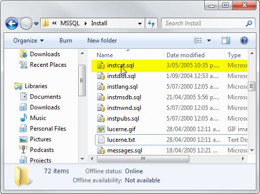Click the messages.sql file icon
260x194 pixels.
tap(101, 150)
